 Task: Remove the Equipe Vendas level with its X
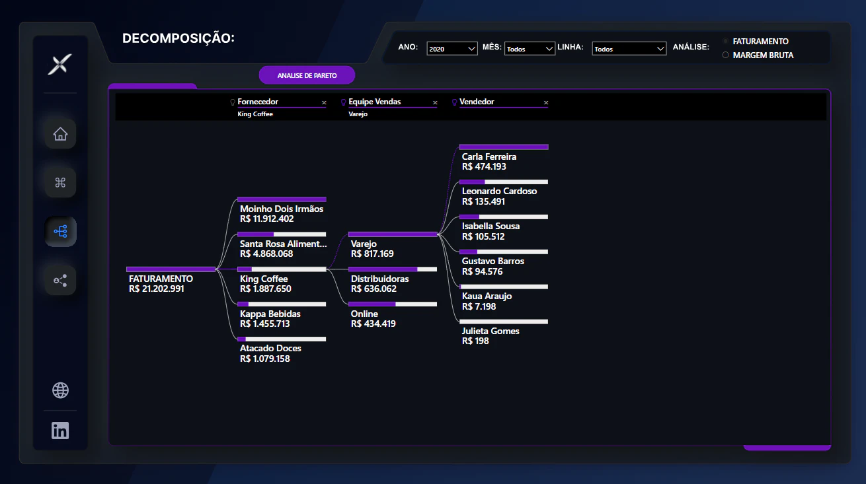click(x=435, y=102)
